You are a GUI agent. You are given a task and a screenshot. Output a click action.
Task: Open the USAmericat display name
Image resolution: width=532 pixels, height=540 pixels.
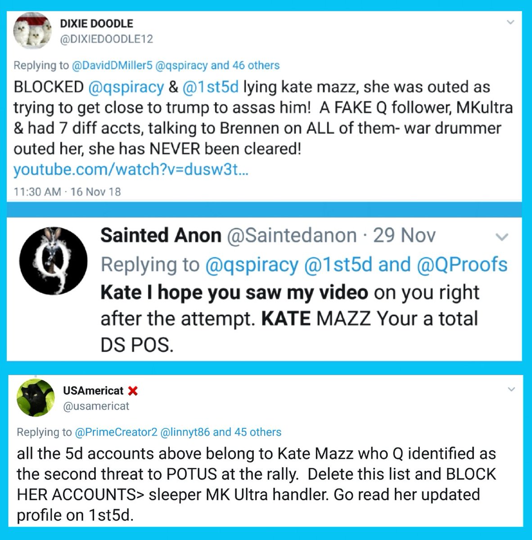point(93,391)
